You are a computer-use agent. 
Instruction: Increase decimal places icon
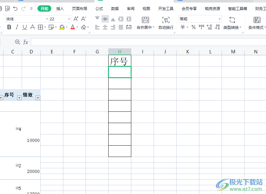click(209, 27)
